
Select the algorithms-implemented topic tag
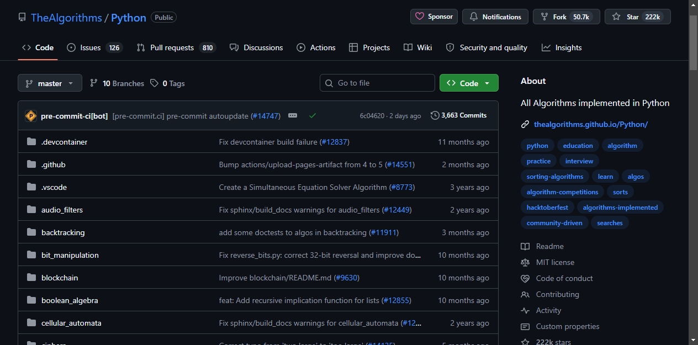pyautogui.click(x=620, y=208)
